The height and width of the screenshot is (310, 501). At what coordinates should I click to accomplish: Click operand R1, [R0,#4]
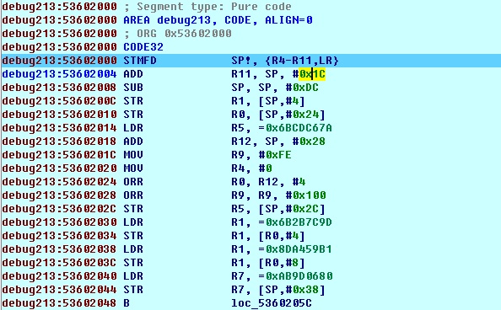tap(268, 236)
